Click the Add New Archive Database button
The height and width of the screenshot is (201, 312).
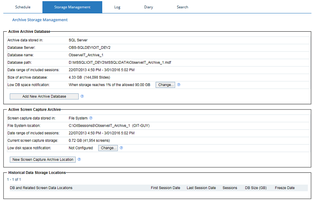(44, 96)
